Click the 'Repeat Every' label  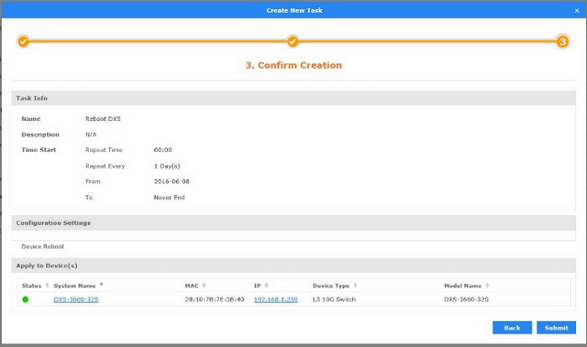pos(105,166)
